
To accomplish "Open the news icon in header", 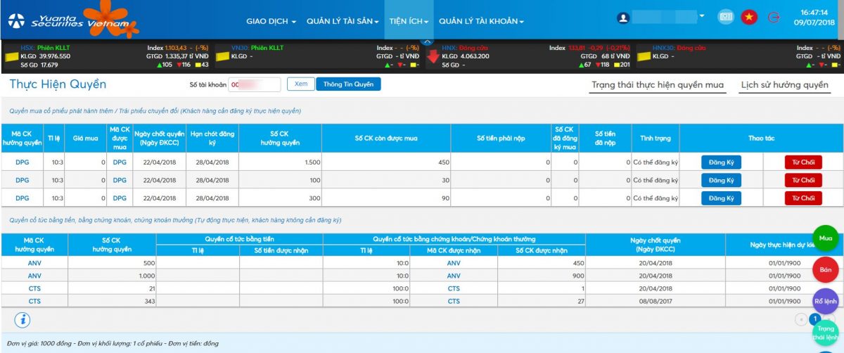I will (725, 18).
